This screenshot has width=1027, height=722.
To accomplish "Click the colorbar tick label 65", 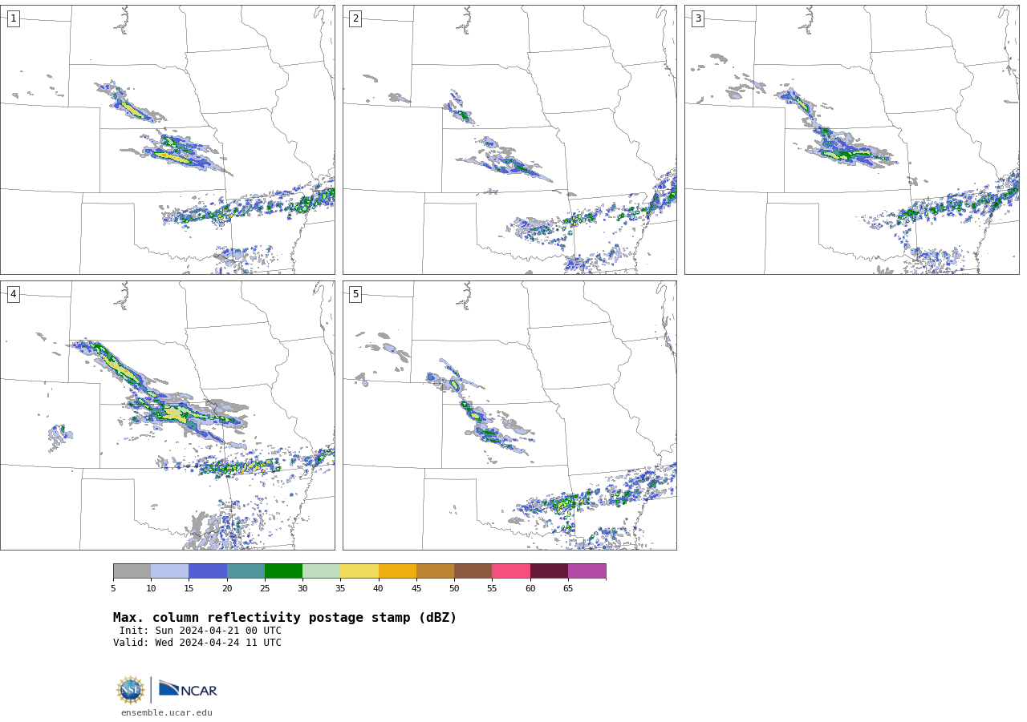I will click(x=568, y=588).
